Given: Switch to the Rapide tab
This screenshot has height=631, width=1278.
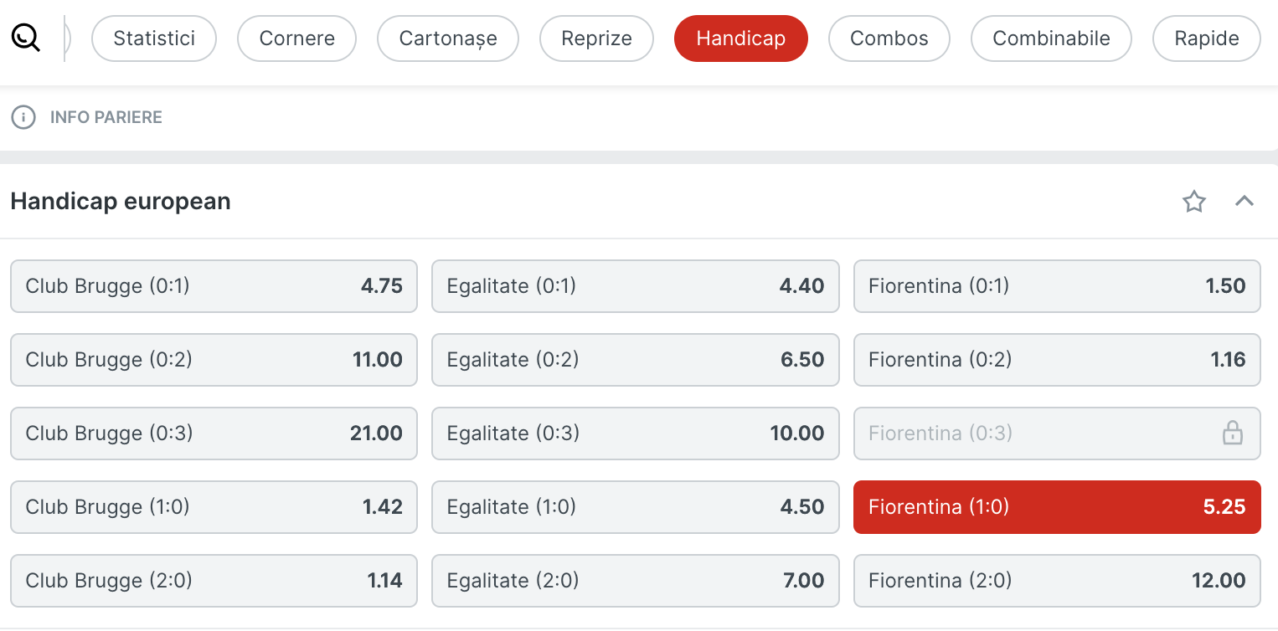Looking at the screenshot, I should tap(1207, 38).
